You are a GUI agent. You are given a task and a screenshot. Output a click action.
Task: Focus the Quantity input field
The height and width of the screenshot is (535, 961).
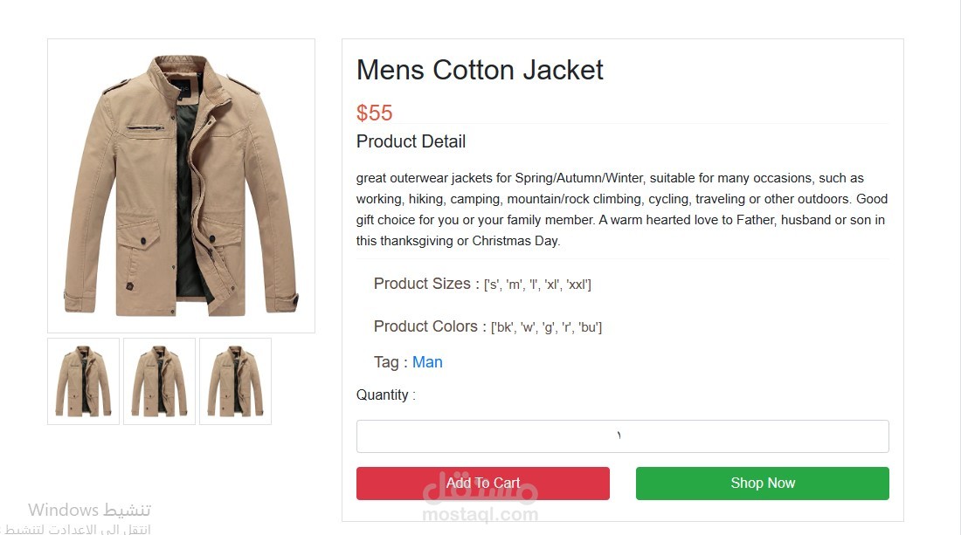point(622,436)
